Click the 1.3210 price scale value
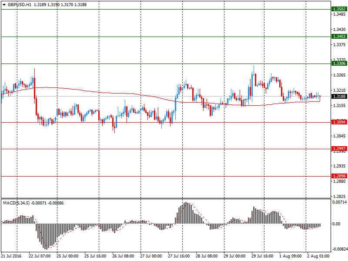The width and height of the screenshot is (348, 261). coord(339,90)
